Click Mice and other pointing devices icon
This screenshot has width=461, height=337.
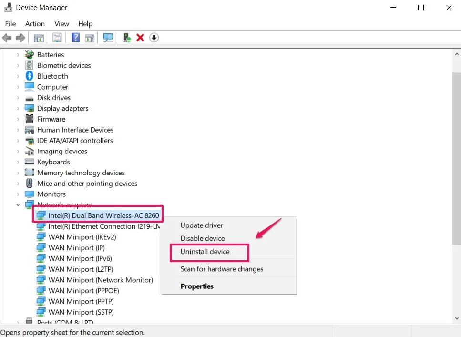(x=30, y=183)
